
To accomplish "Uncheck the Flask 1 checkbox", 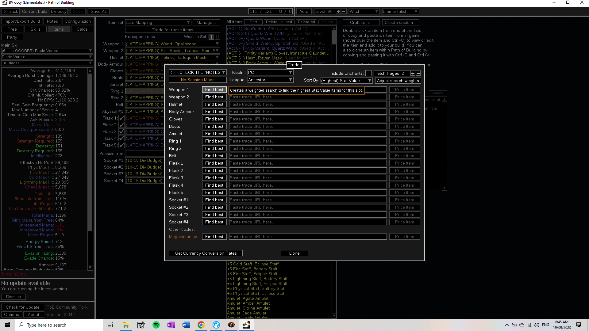I will coord(121,118).
